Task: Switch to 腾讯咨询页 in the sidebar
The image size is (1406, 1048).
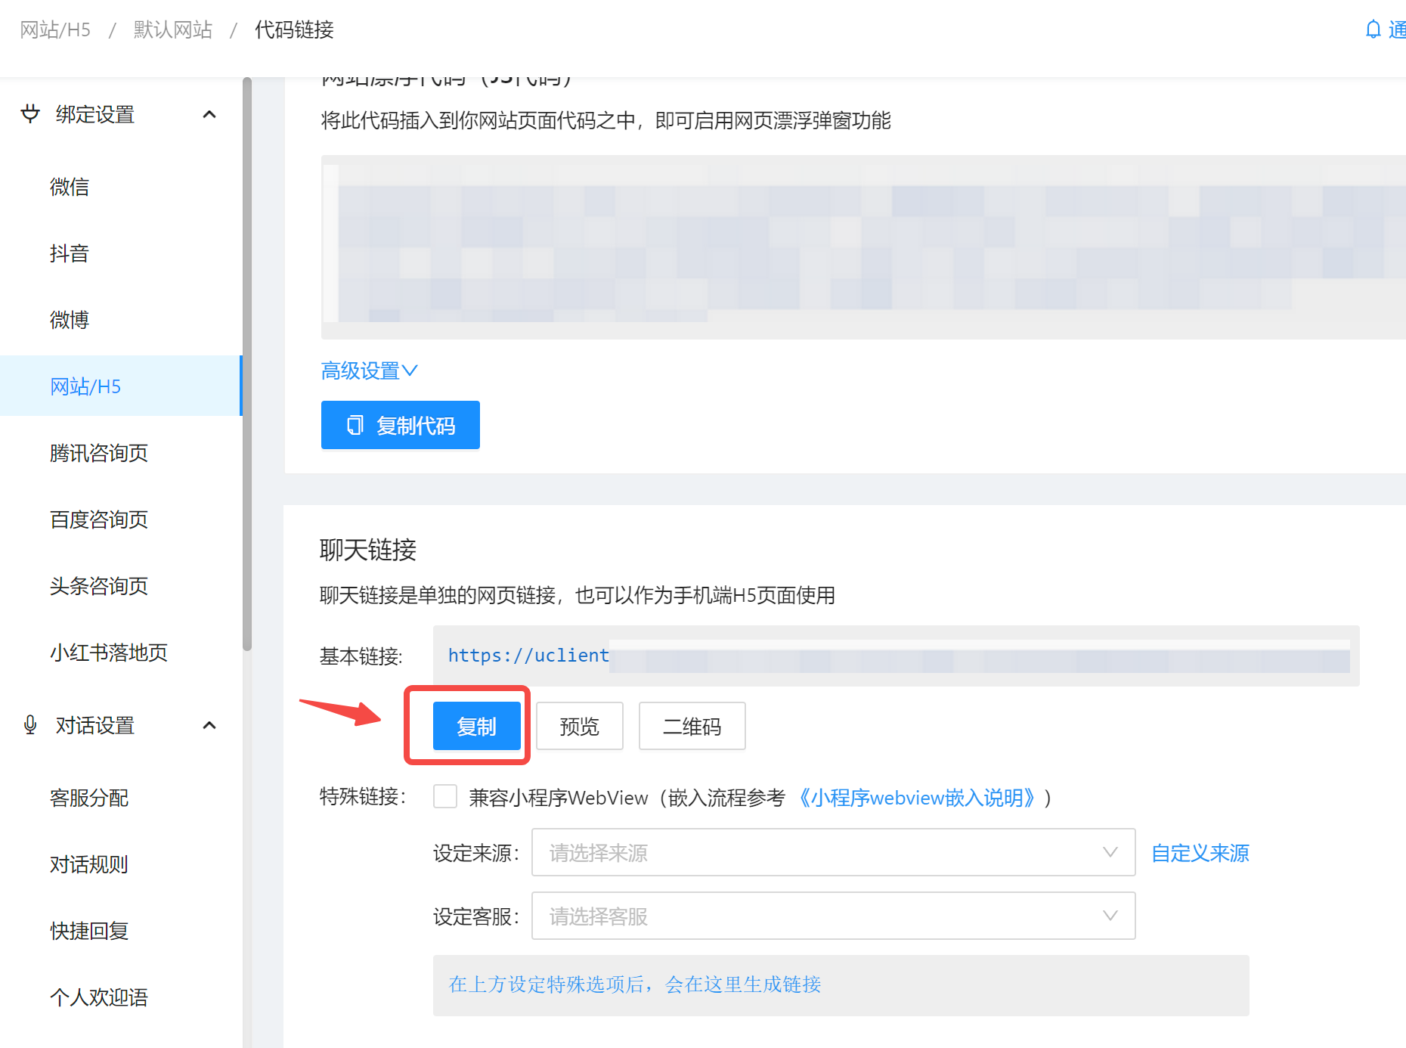Action: pyautogui.click(x=99, y=453)
